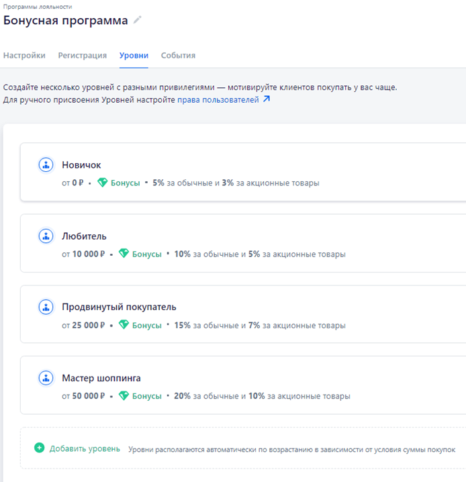Click the level icon next to Продвинутый покупатель
Viewport: 466px width, 482px height.
point(46,307)
